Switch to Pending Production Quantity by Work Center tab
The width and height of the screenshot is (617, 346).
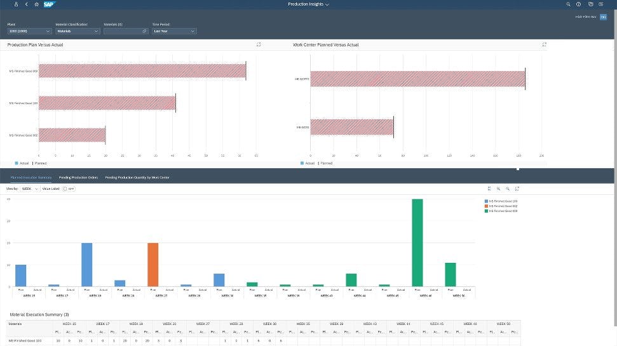pos(137,177)
